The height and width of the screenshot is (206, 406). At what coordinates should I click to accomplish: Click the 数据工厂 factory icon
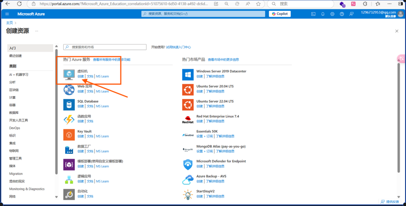[69, 150]
